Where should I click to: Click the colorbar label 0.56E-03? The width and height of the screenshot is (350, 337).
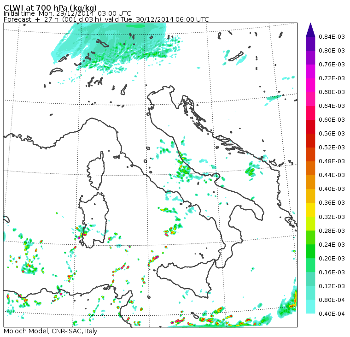pyautogui.click(x=332, y=134)
